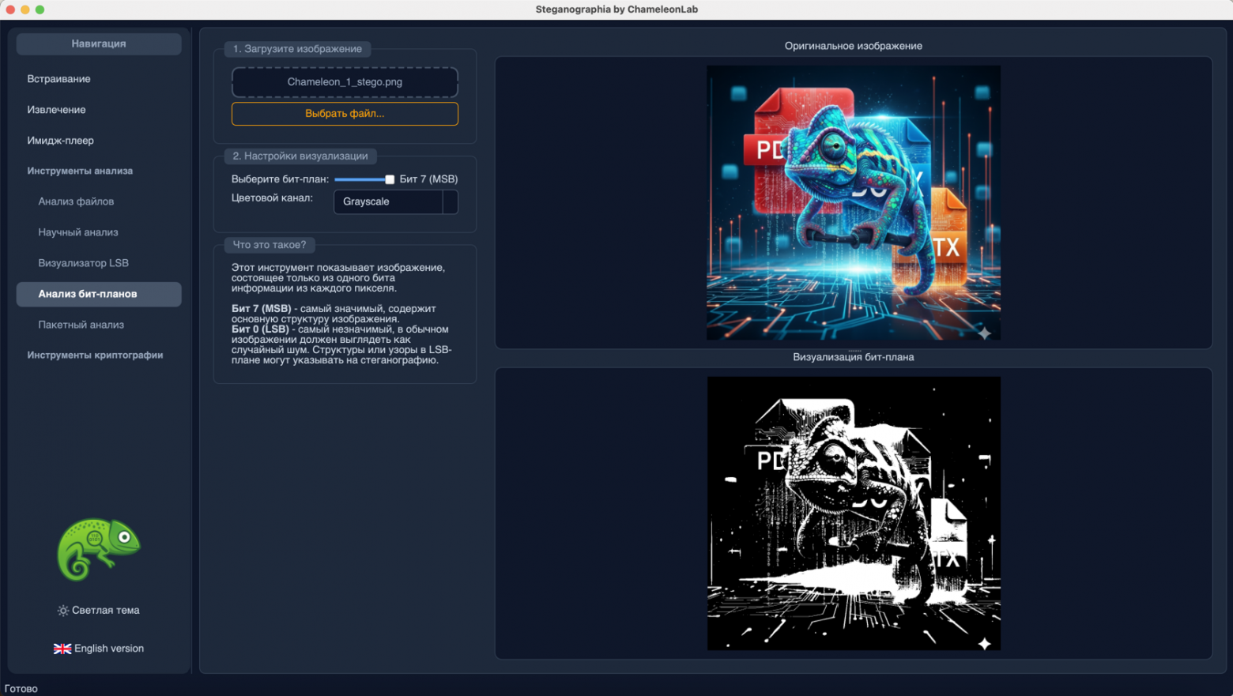This screenshot has width=1233, height=696.
Task: Go to Извлечение section
Action: point(56,110)
